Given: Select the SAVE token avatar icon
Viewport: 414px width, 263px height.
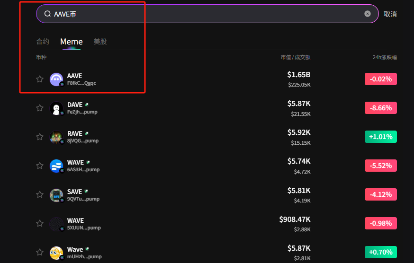Looking at the screenshot, I should pyautogui.click(x=56, y=195).
